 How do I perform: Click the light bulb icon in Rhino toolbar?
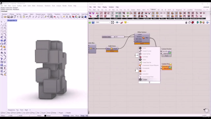67,17
